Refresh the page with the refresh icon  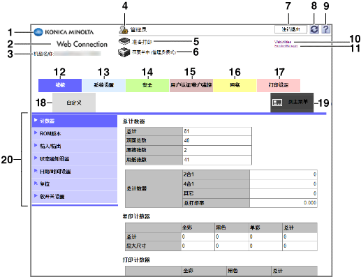(314, 29)
